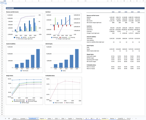Switch to the CapEx sheet tab

(70, 119)
